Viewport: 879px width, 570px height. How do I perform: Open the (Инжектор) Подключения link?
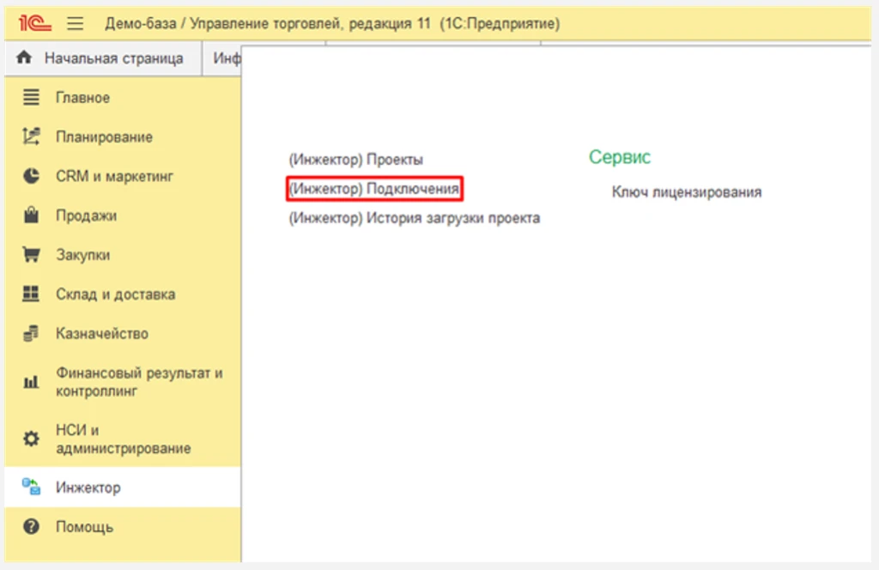(374, 188)
